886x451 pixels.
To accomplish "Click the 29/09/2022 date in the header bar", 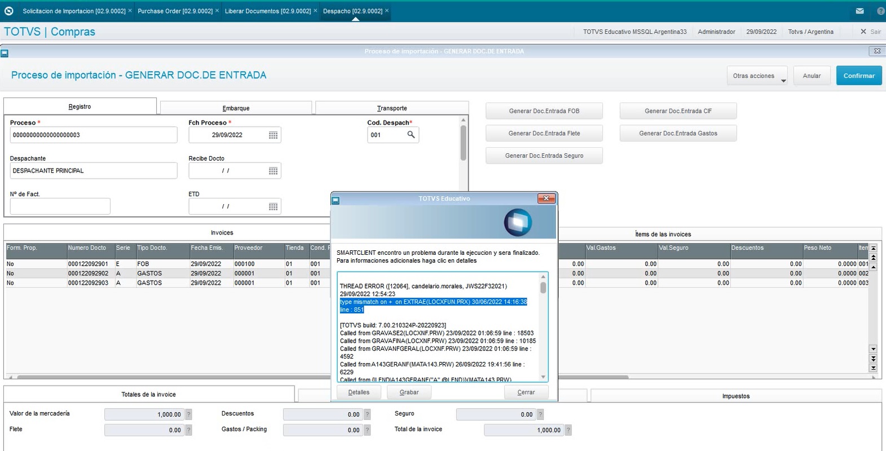I will [x=761, y=32].
